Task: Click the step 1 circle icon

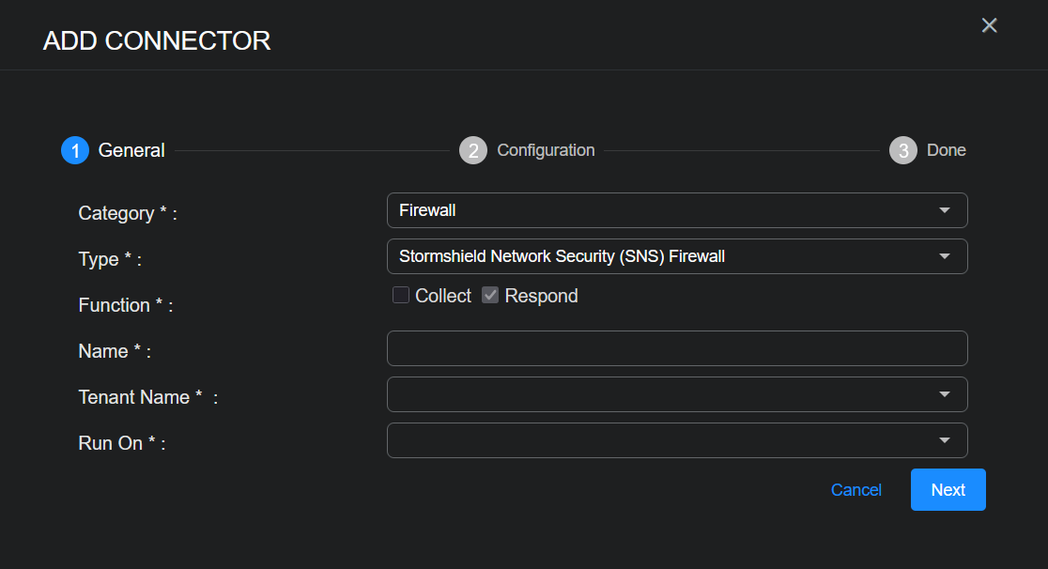Action: (75, 150)
